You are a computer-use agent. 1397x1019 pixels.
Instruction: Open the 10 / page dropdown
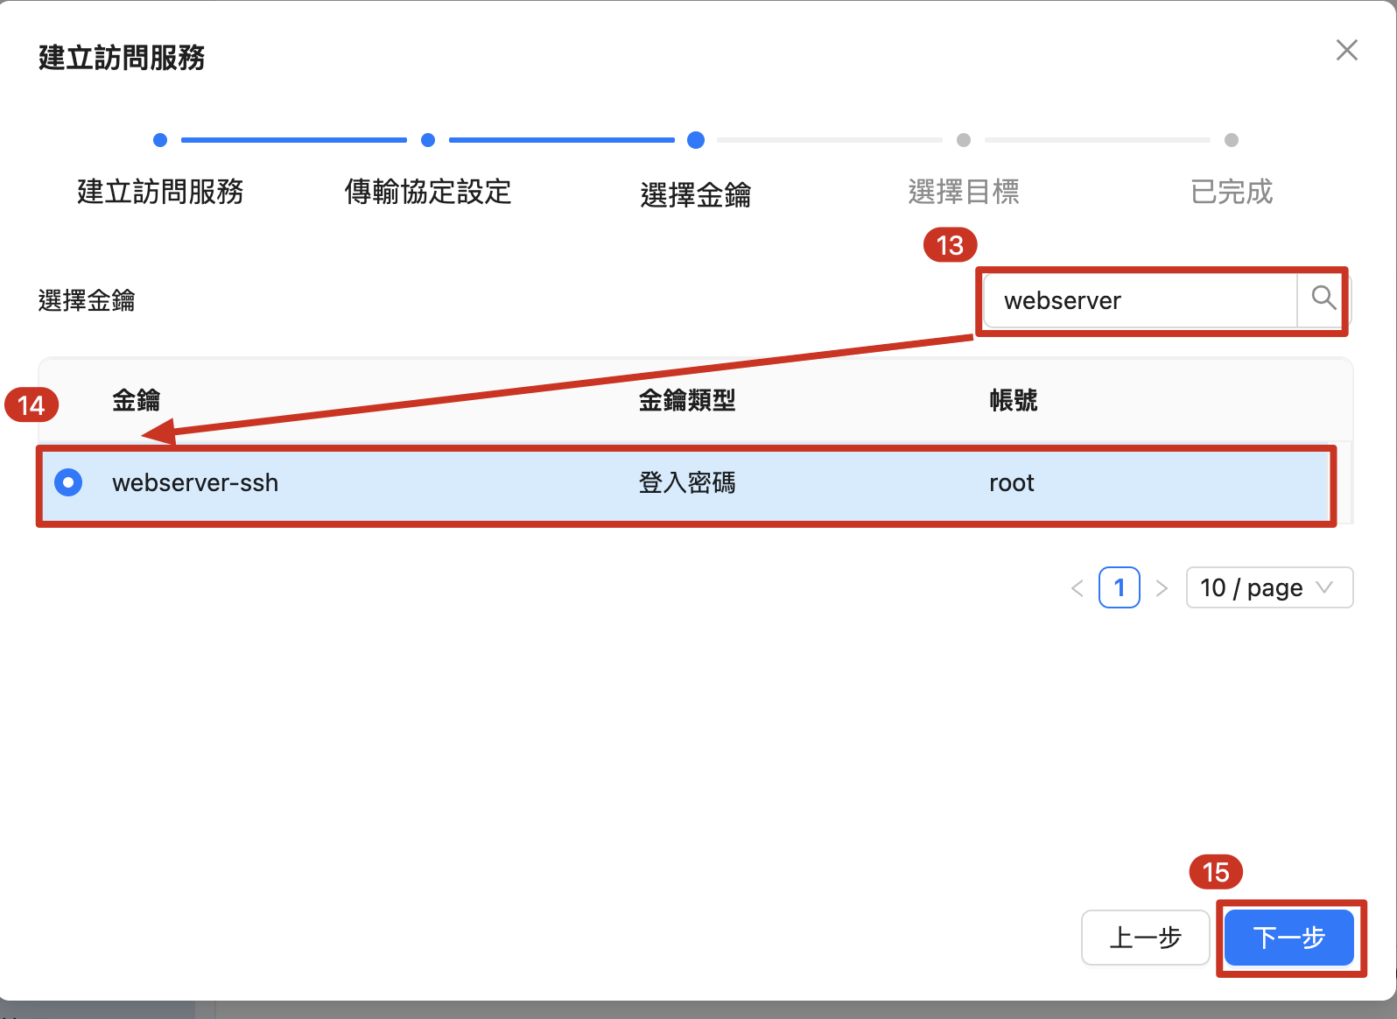1268,587
